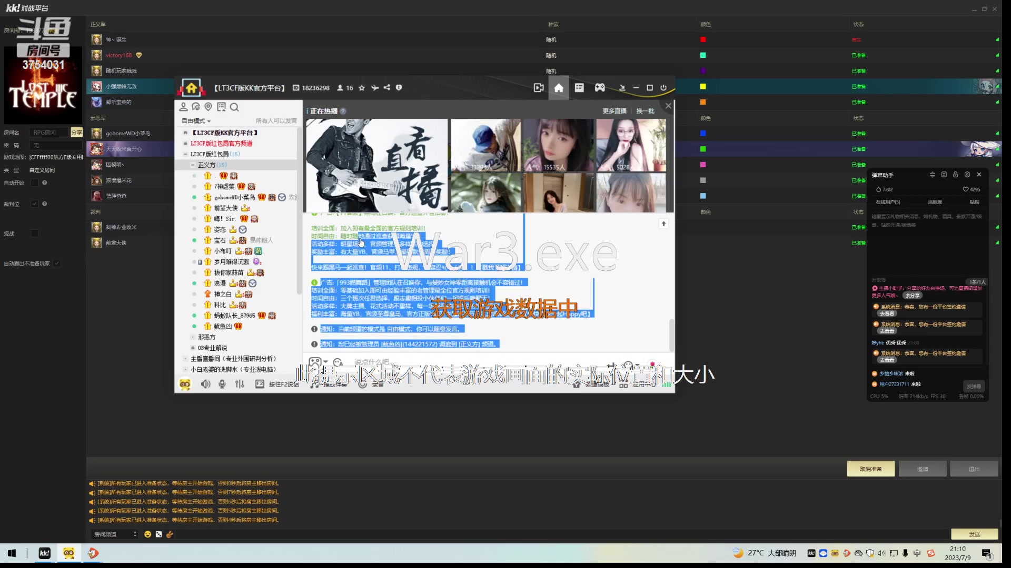The image size is (1011, 568).
Task: Click yellow color swatch of player 小强巅峰无敌
Action: [x=703, y=87]
